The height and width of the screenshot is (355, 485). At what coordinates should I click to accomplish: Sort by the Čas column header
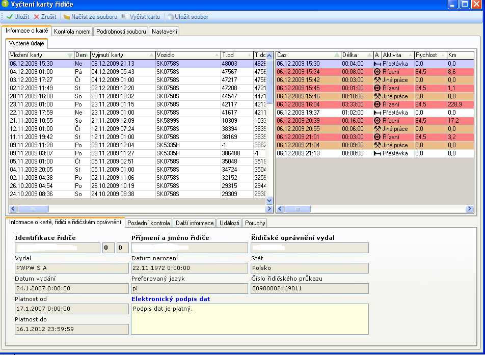click(x=308, y=55)
